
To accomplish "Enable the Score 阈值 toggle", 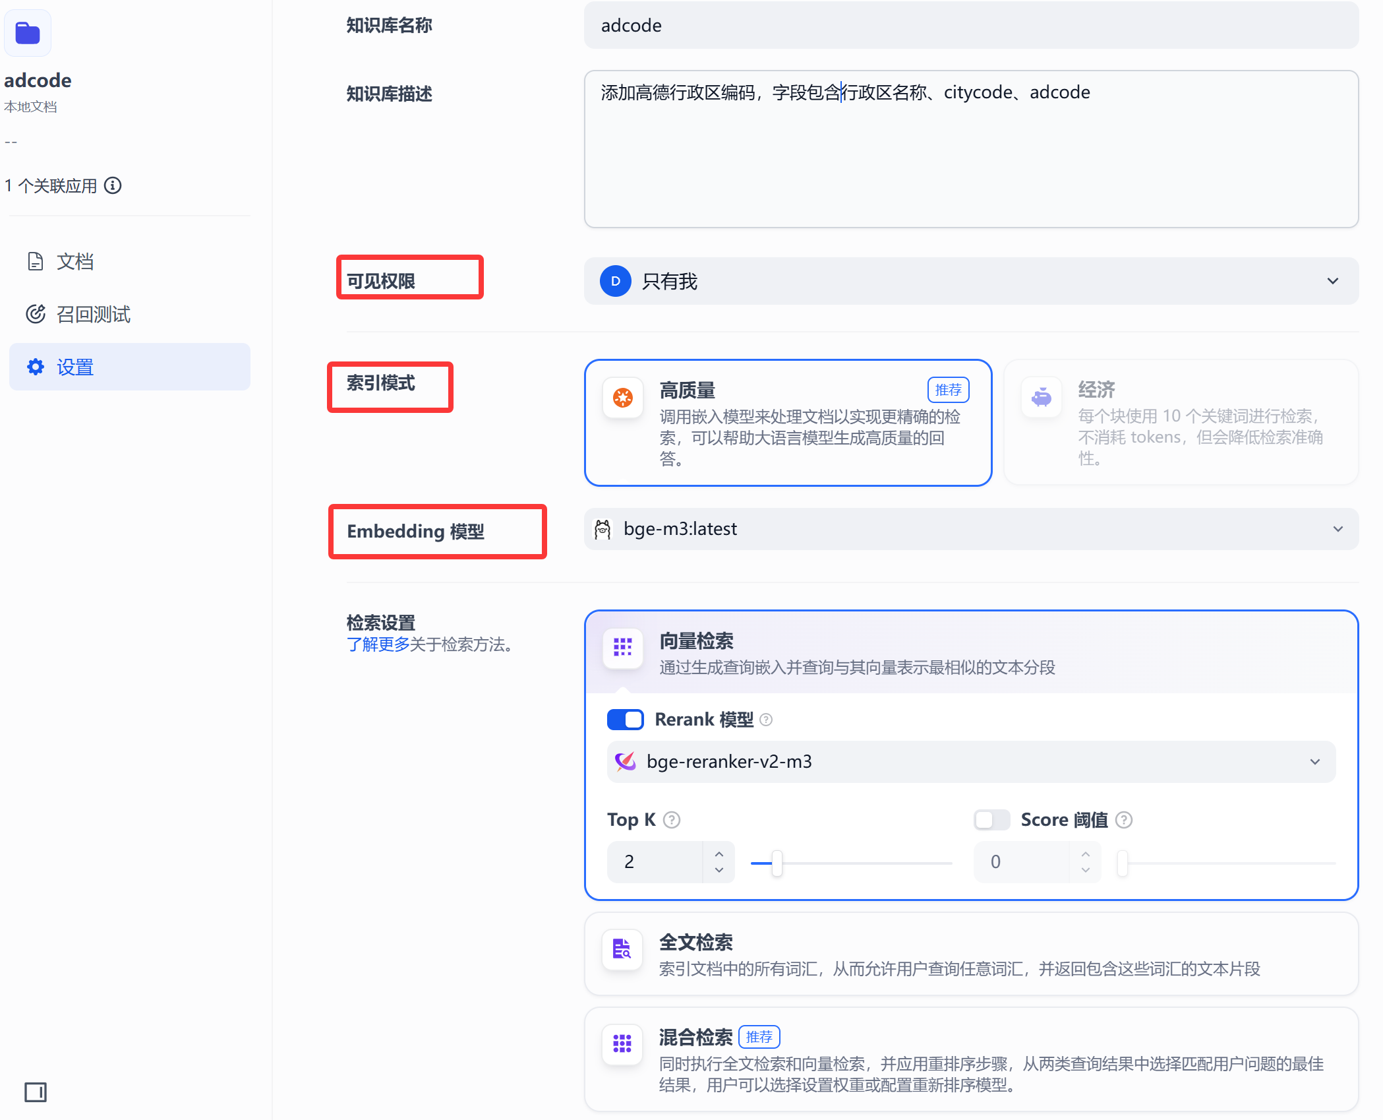I will (x=991, y=820).
